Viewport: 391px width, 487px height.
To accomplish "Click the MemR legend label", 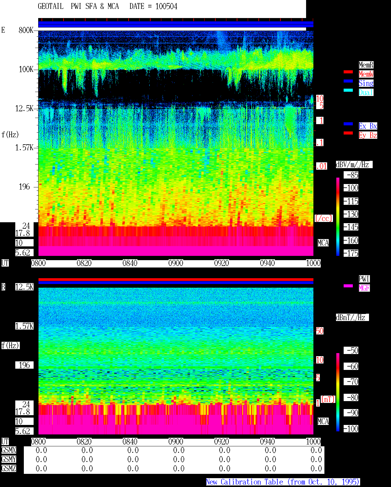I will pyautogui.click(x=366, y=65).
